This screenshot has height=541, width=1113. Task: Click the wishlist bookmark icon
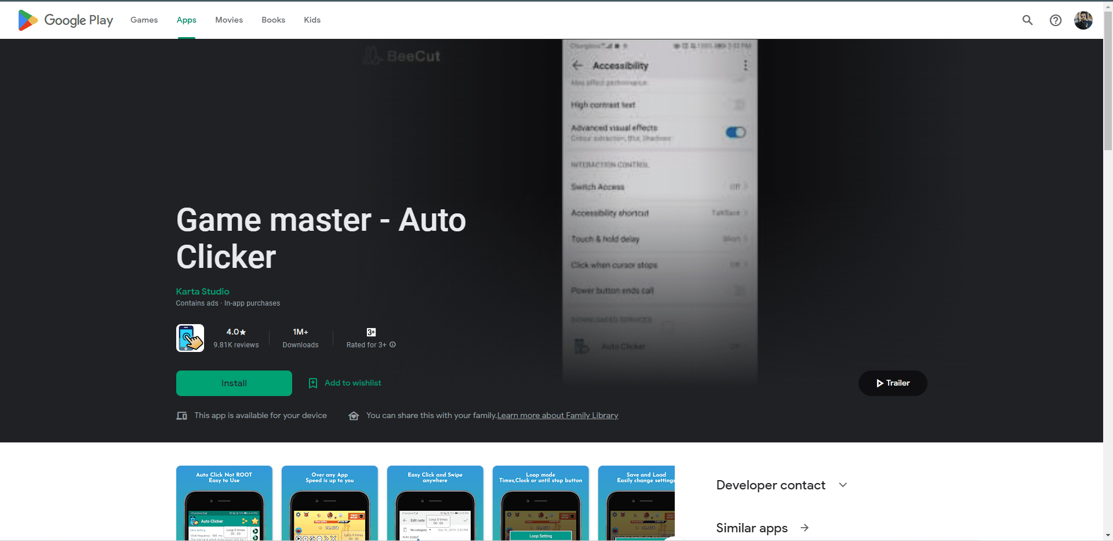pos(313,383)
